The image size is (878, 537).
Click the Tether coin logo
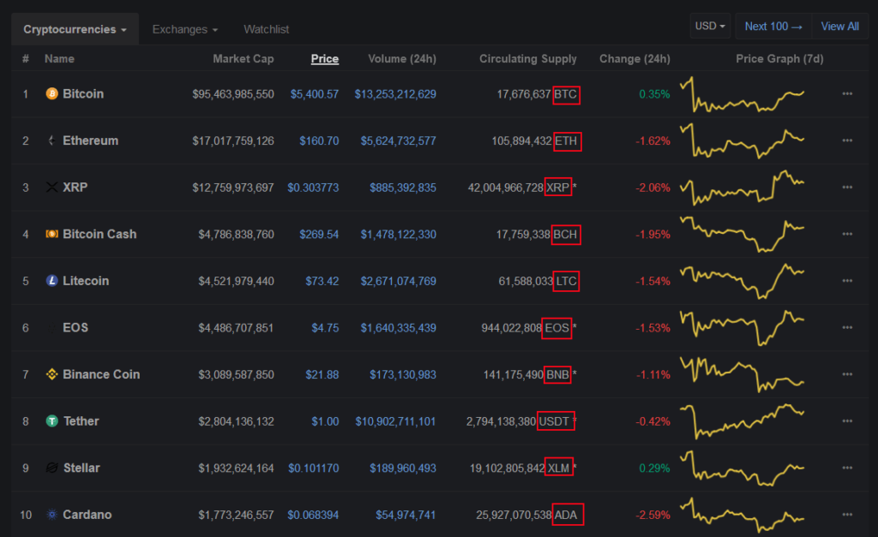(51, 421)
